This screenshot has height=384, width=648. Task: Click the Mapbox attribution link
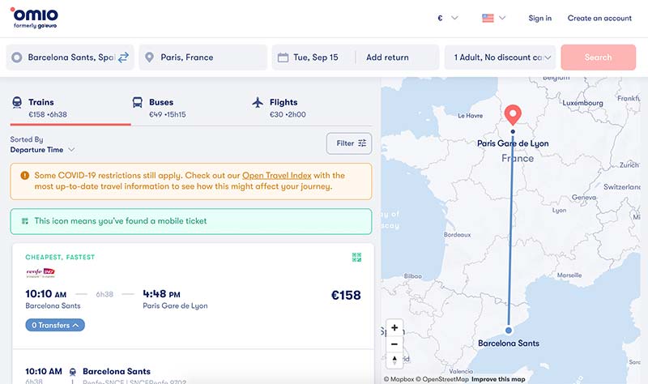click(399, 379)
